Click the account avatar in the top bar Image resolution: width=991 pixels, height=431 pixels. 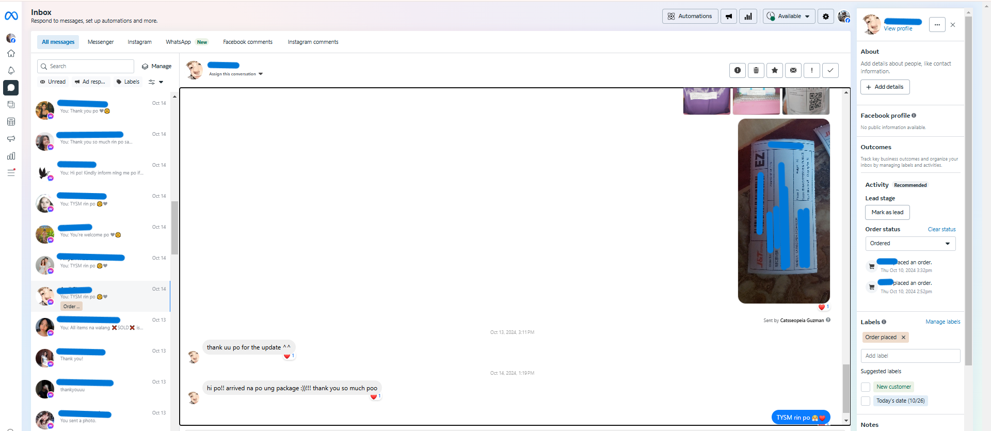click(x=844, y=17)
